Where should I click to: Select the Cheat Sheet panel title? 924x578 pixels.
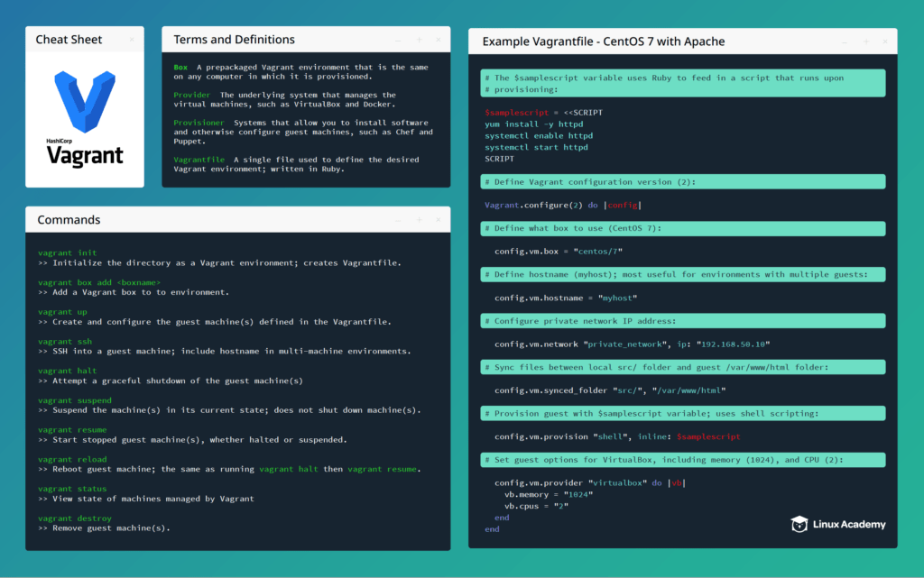pyautogui.click(x=69, y=40)
